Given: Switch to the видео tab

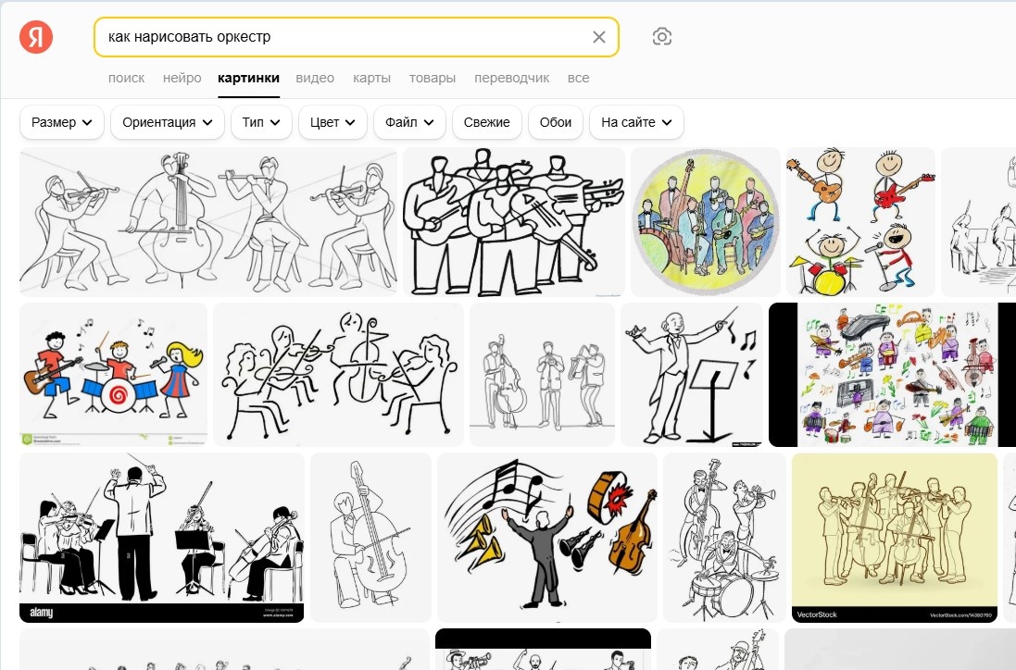Looking at the screenshot, I should (315, 78).
